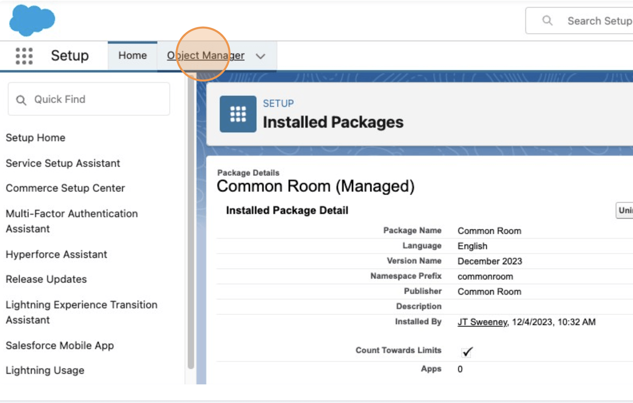Open Release Updates in sidebar
The width and height of the screenshot is (633, 403).
point(46,279)
